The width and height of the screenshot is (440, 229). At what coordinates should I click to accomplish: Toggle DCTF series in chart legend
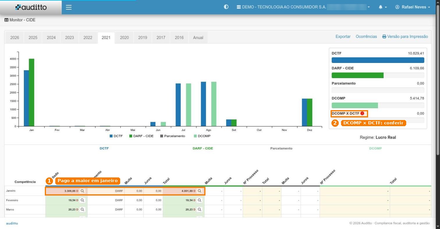(x=116, y=136)
